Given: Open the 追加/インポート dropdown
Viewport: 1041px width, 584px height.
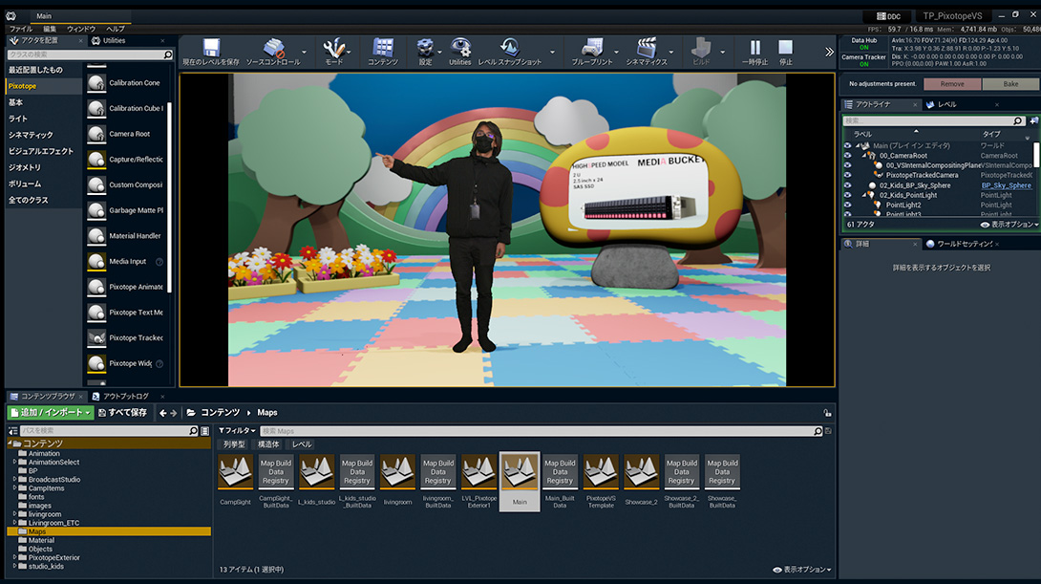Looking at the screenshot, I should [51, 413].
